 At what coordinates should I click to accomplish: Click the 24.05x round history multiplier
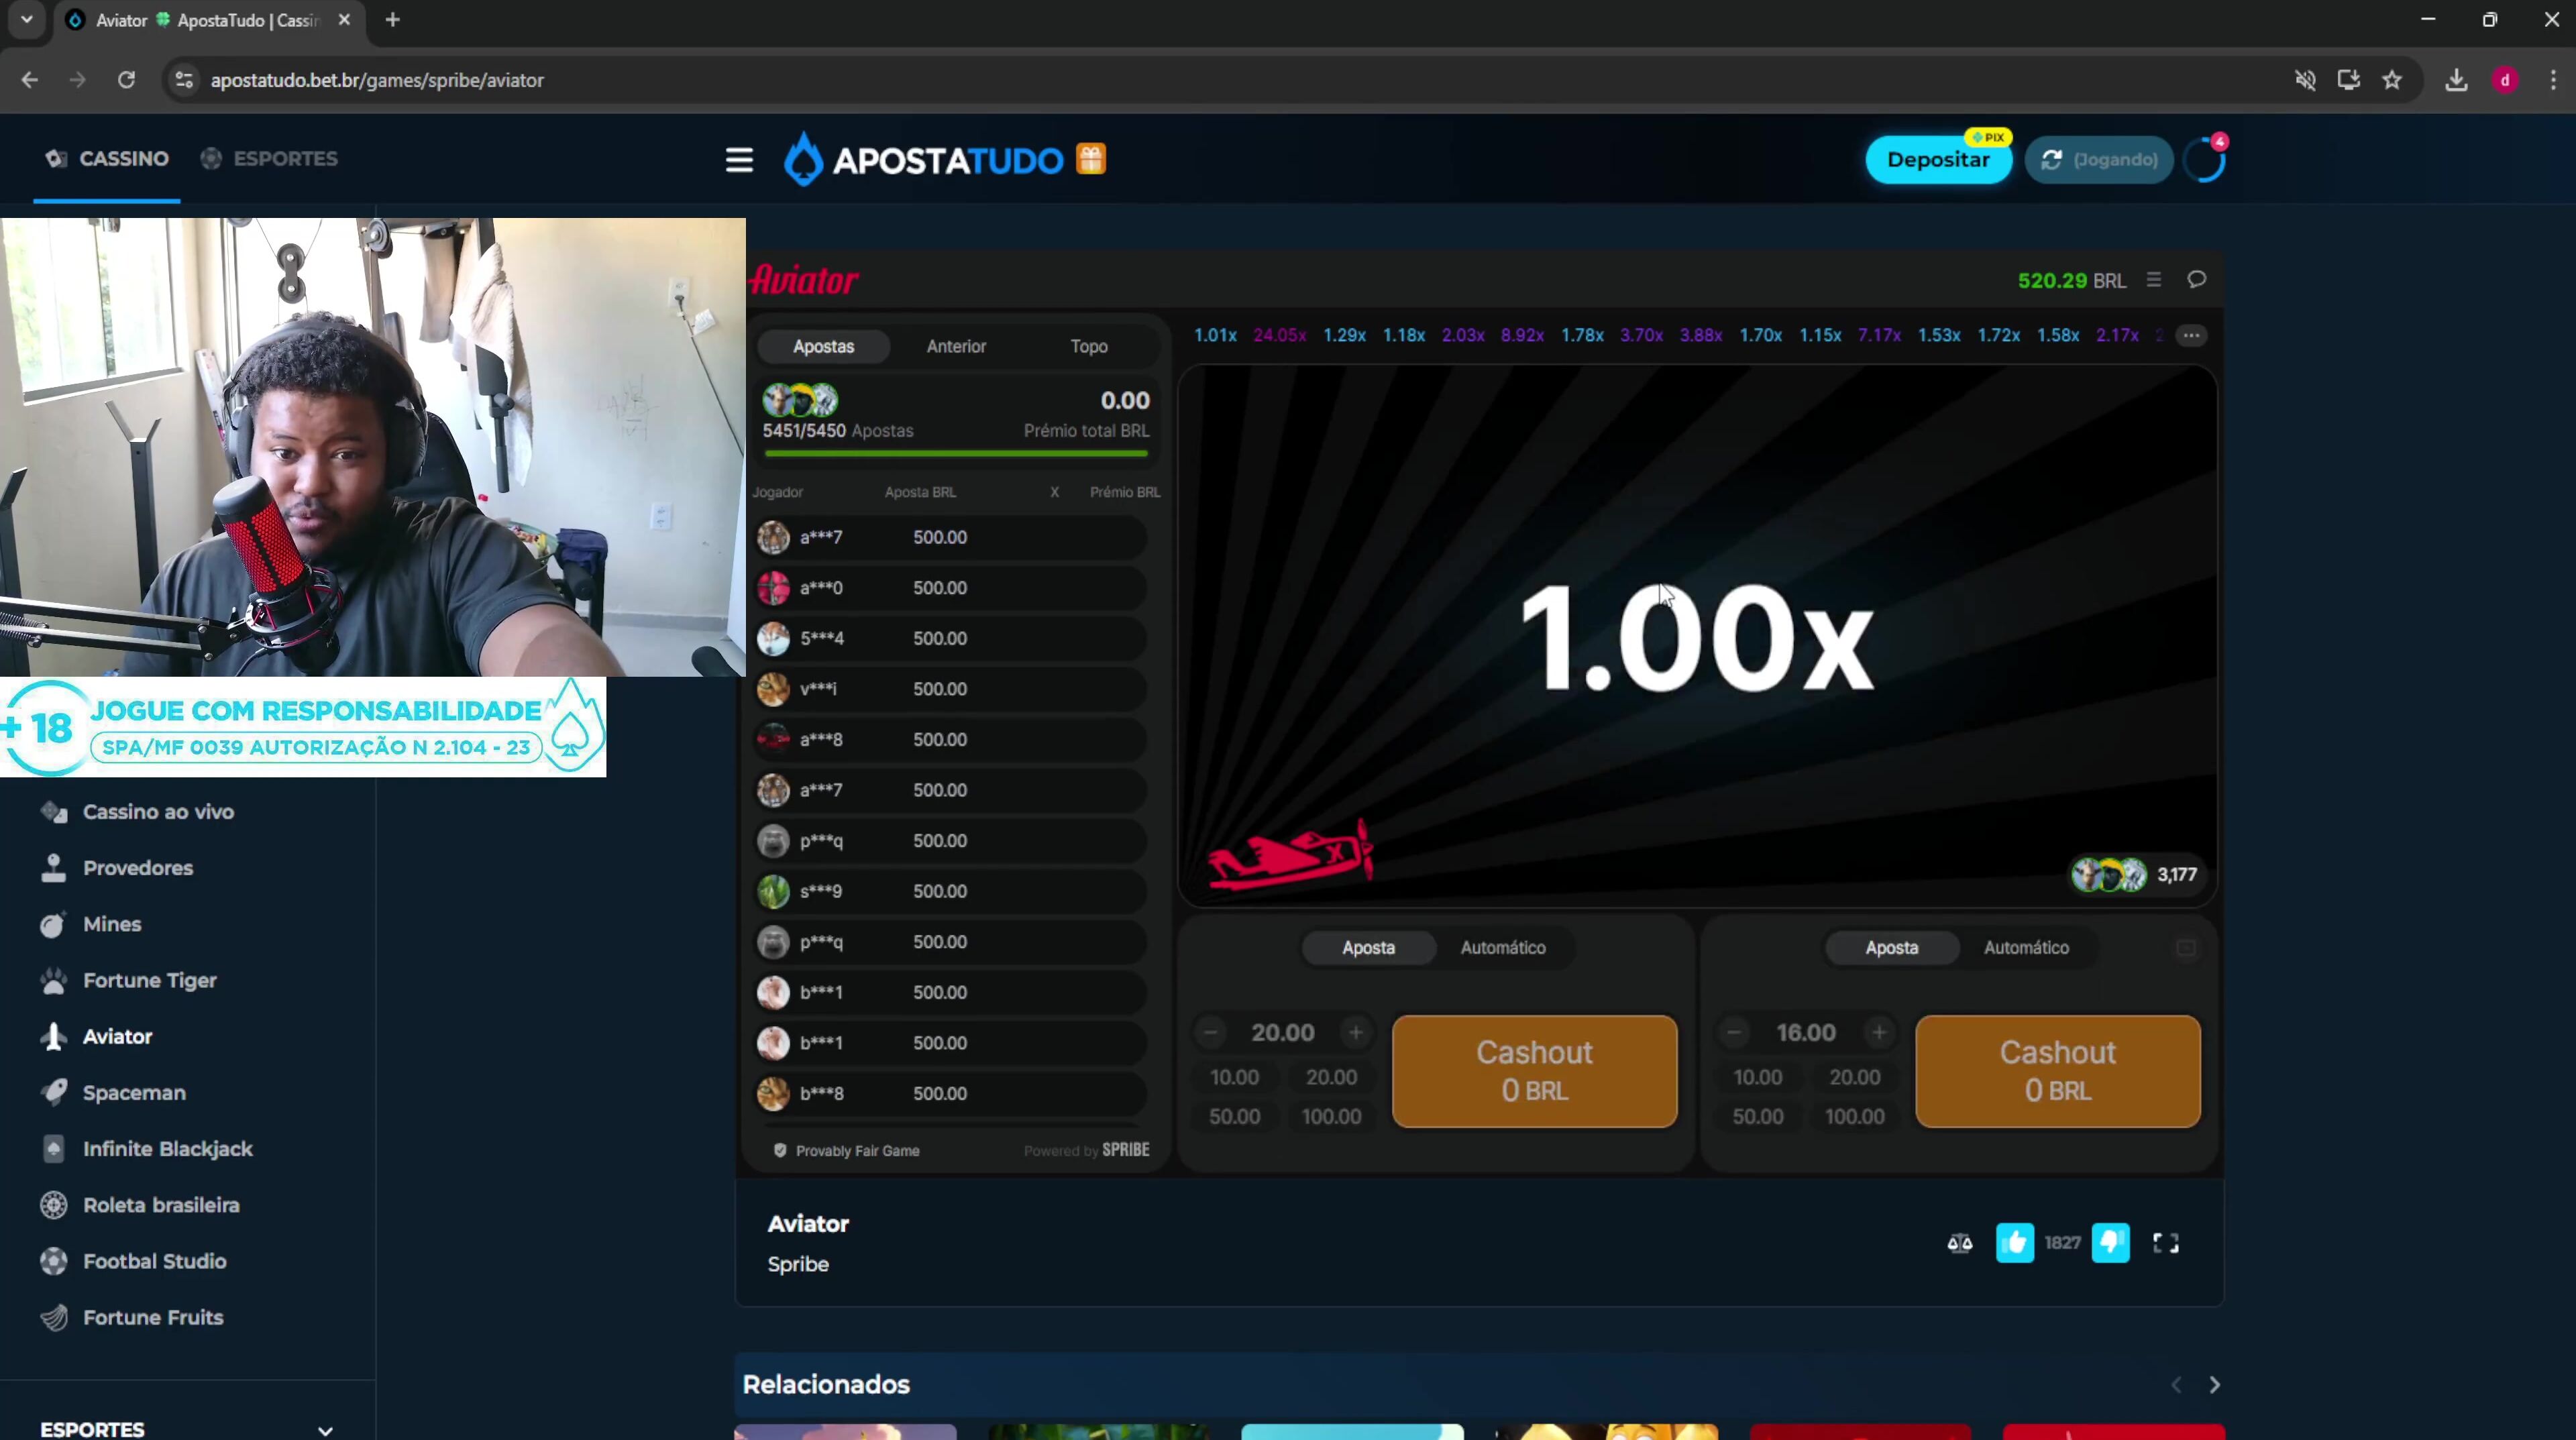click(x=1279, y=335)
